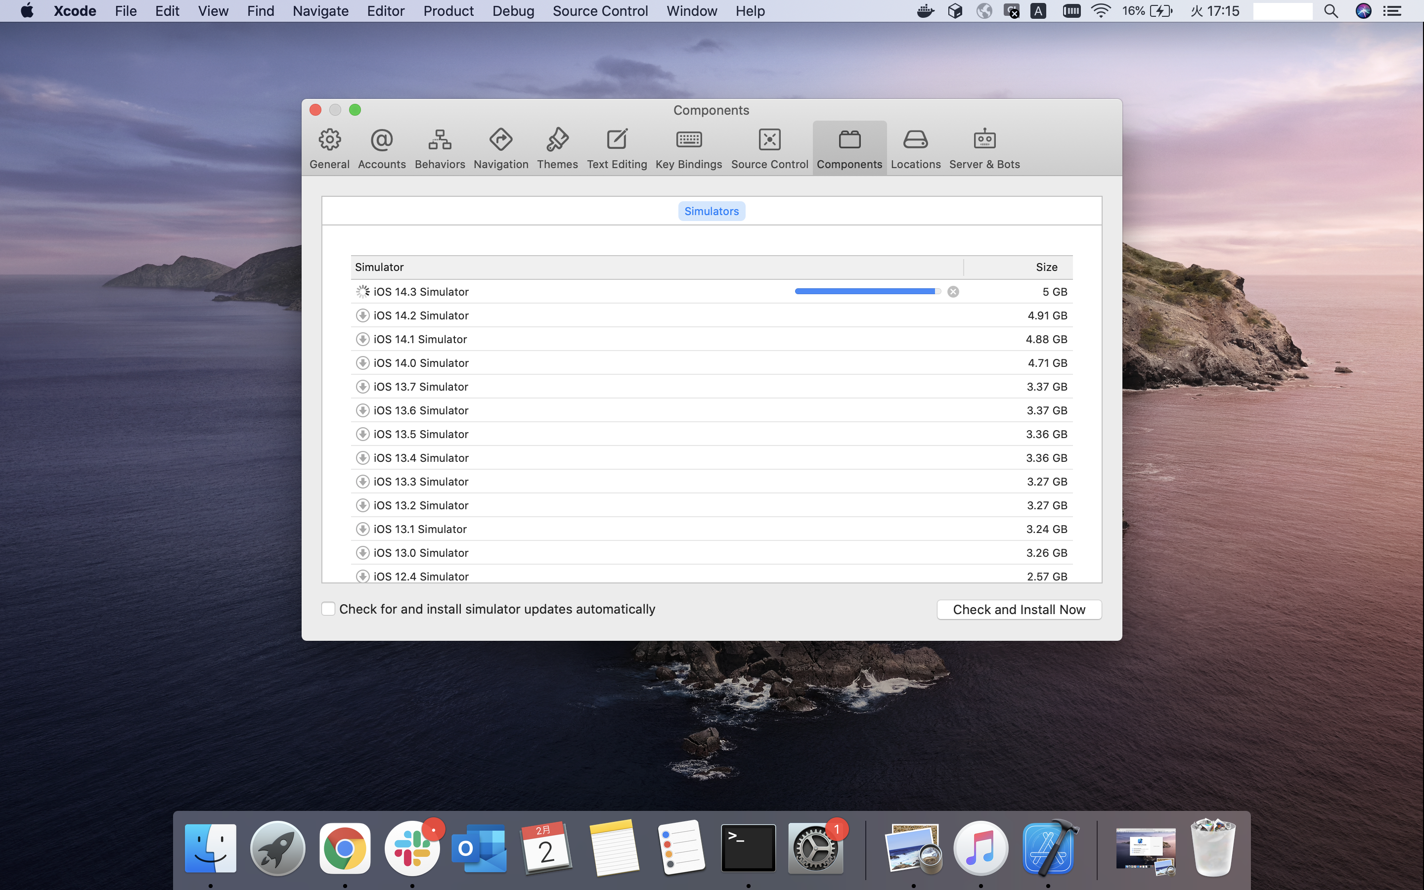Open Wi-Fi status menu

click(1100, 11)
